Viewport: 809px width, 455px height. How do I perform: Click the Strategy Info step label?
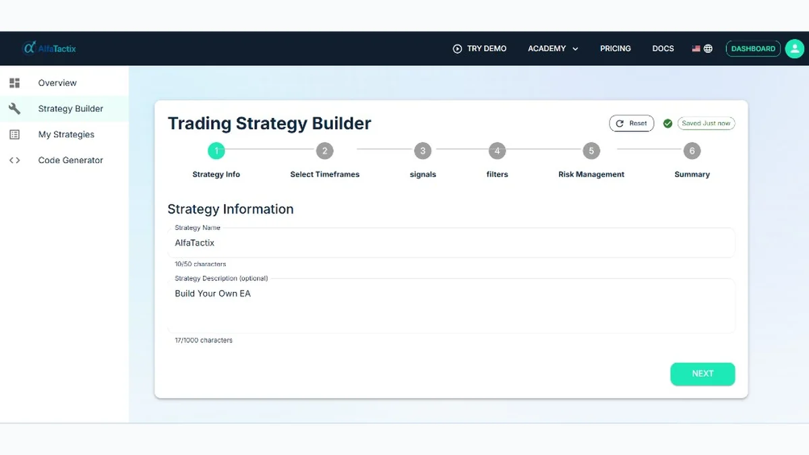click(x=216, y=175)
